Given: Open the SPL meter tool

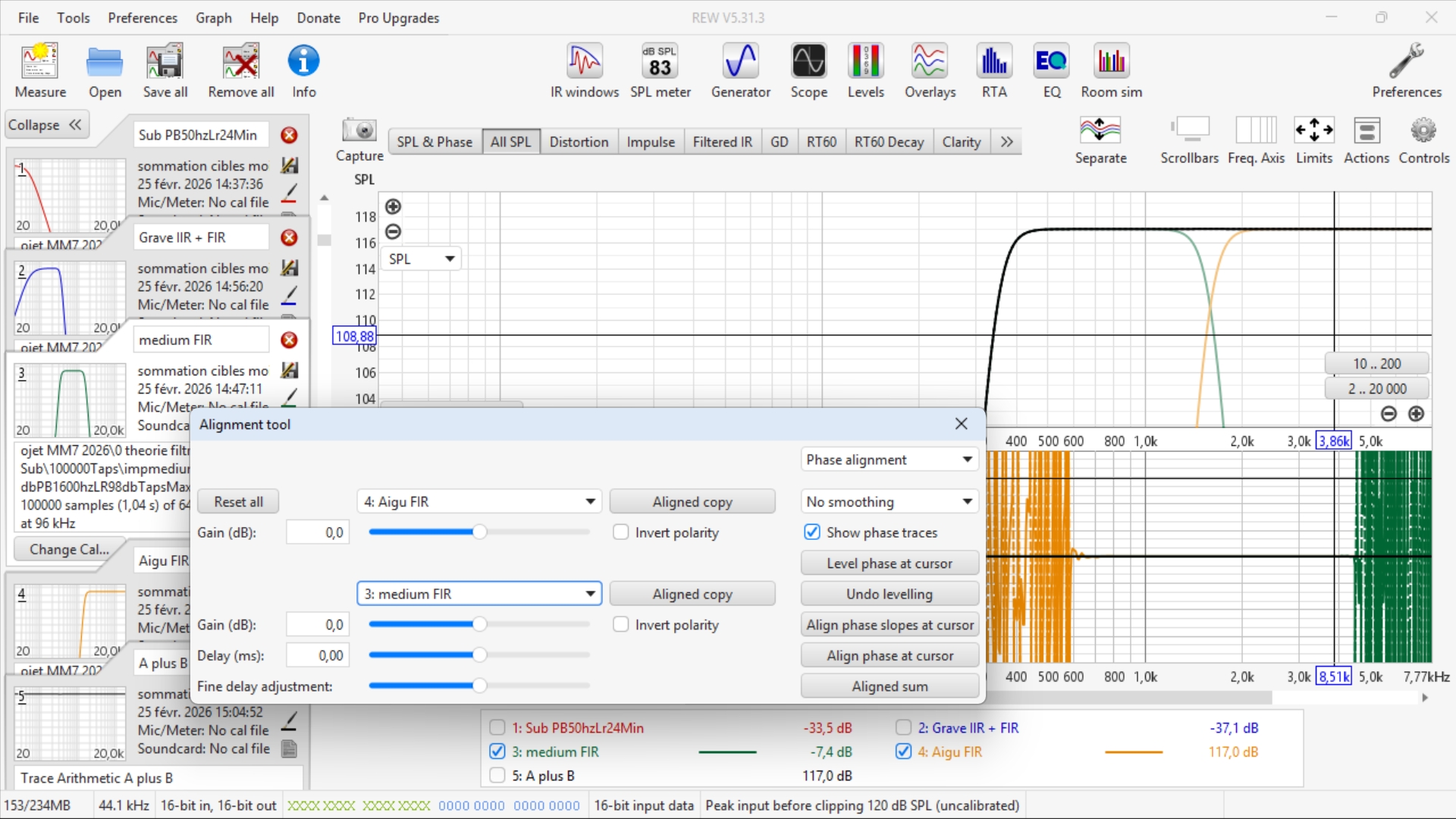Looking at the screenshot, I should pyautogui.click(x=660, y=71).
